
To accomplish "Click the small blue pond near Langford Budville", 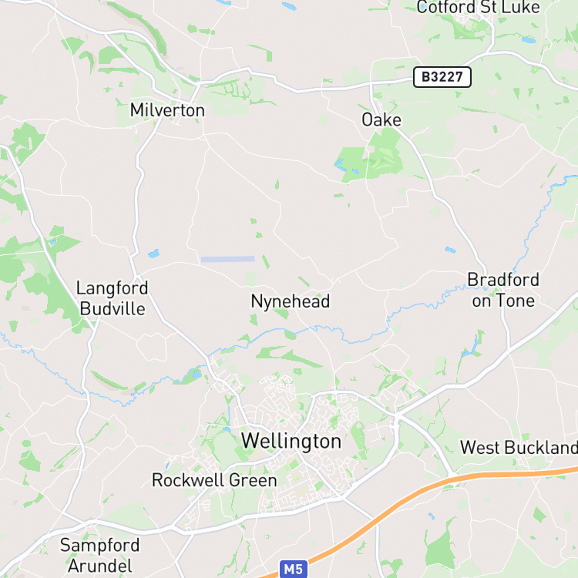I will (x=153, y=254).
